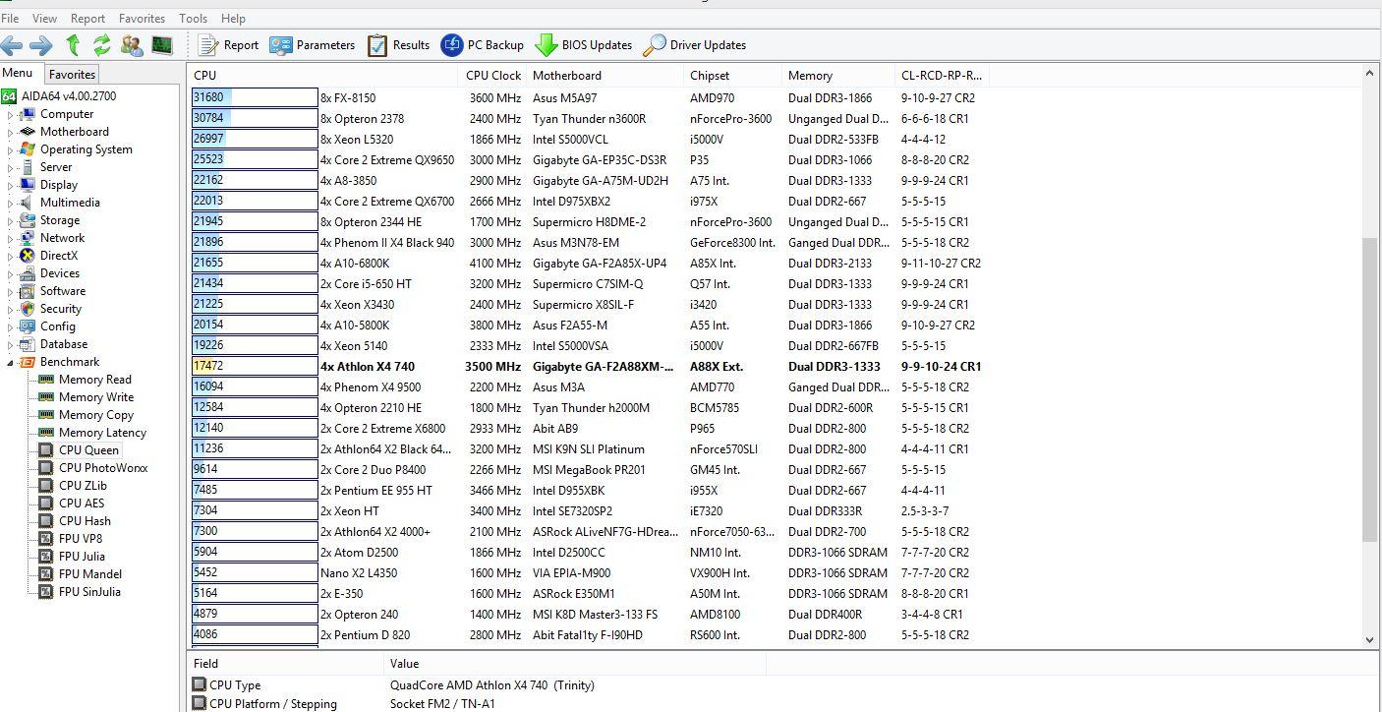Go forward with the right arrow icon
This screenshot has width=1382, height=712.
coord(40,45)
